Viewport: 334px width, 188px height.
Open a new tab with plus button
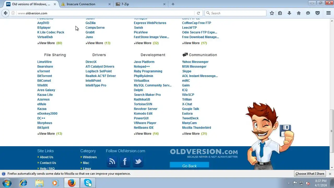pyautogui.click(x=173, y=4)
